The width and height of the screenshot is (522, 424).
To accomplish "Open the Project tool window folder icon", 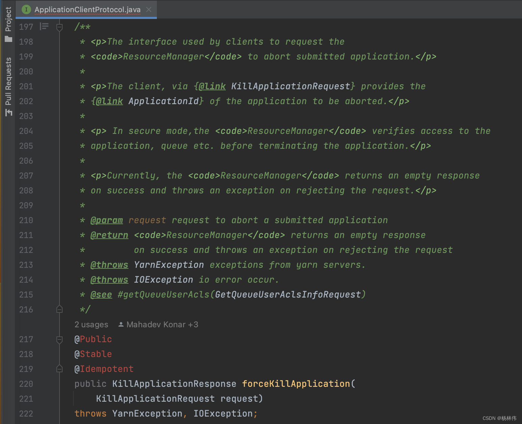I will 8,39.
